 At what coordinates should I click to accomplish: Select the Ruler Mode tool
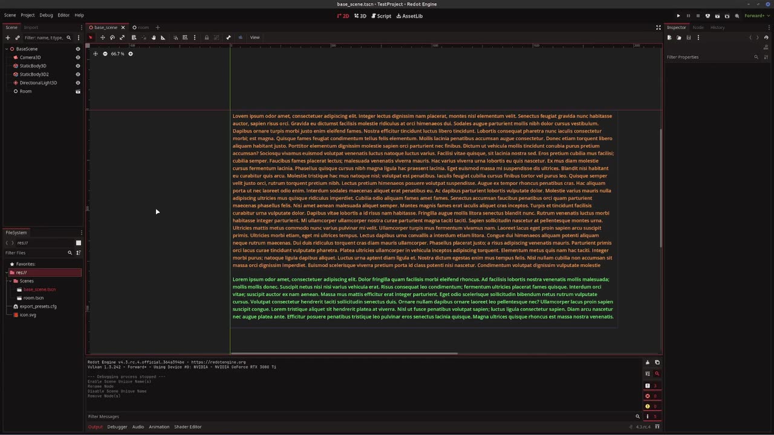coord(163,37)
